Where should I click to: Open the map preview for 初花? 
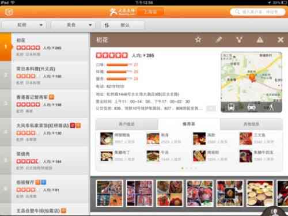click(x=251, y=82)
